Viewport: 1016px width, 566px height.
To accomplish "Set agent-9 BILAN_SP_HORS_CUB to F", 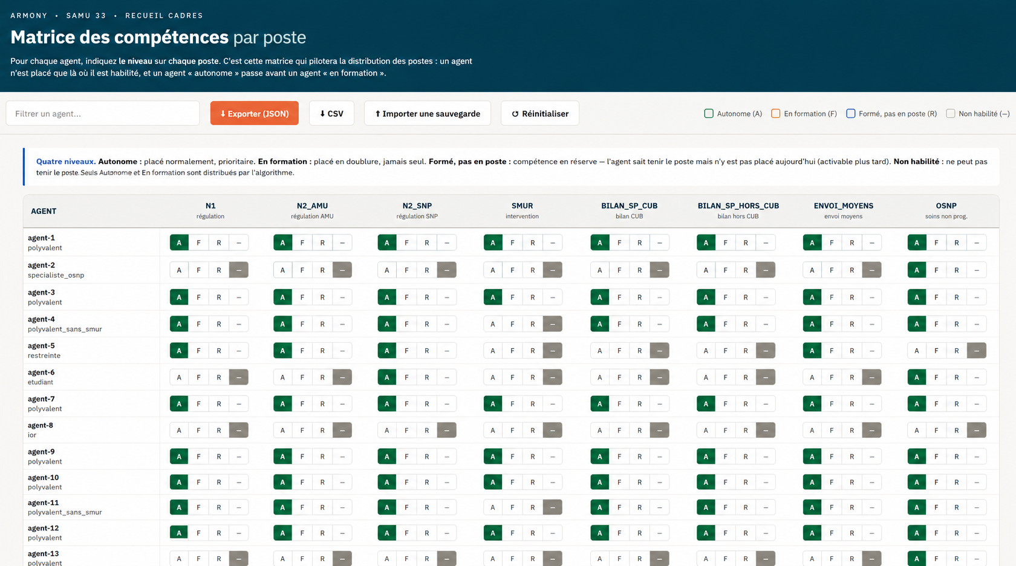I will point(726,456).
